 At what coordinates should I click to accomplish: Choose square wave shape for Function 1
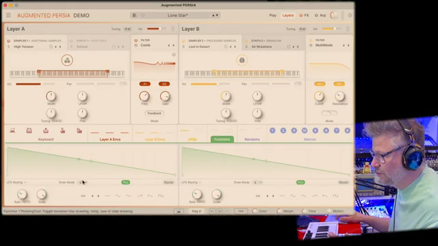161,196
